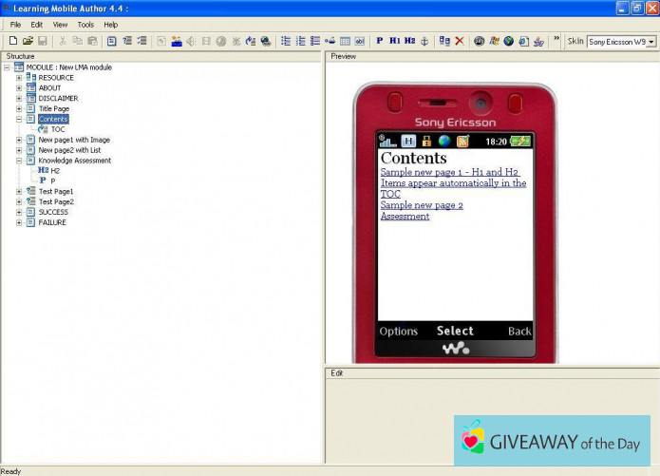Click the Sample new page 2 link
The height and width of the screenshot is (476, 660).
(422, 205)
